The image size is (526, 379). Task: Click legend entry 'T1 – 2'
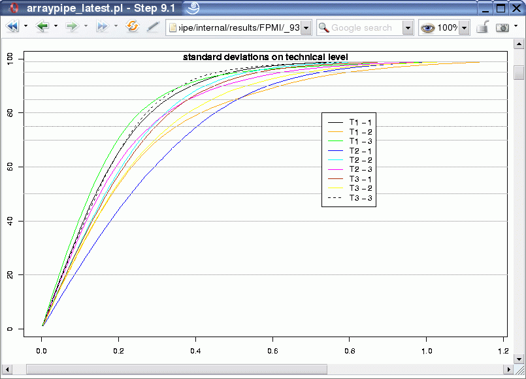(361, 132)
